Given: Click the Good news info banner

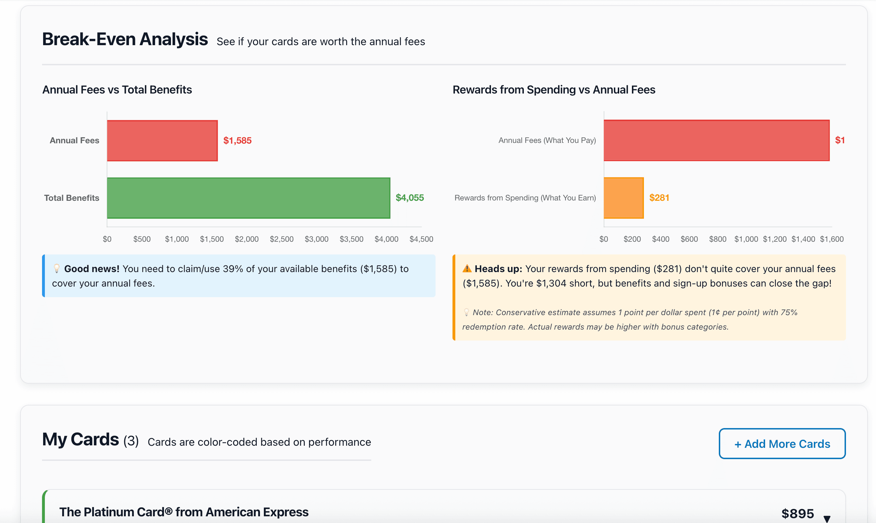Looking at the screenshot, I should tap(239, 276).
